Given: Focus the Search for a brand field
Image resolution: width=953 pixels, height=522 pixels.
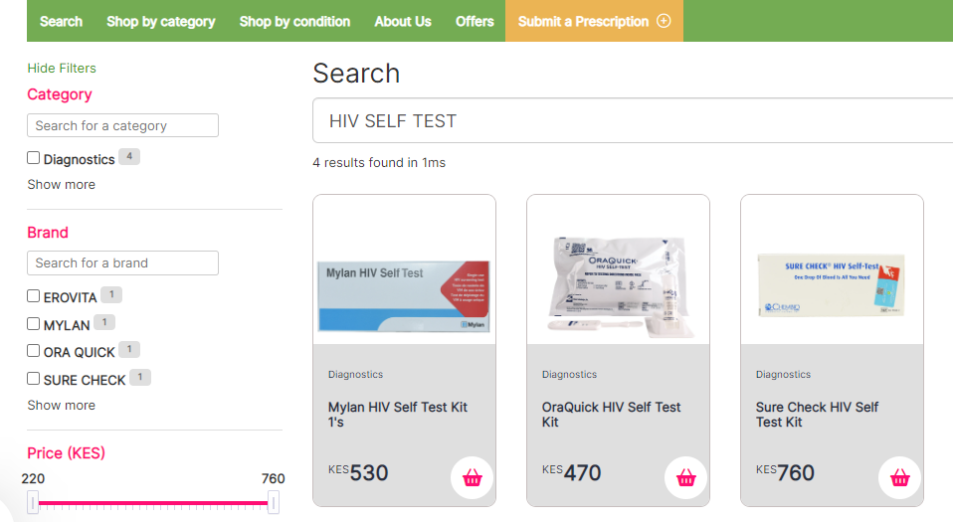Looking at the screenshot, I should tap(122, 263).
